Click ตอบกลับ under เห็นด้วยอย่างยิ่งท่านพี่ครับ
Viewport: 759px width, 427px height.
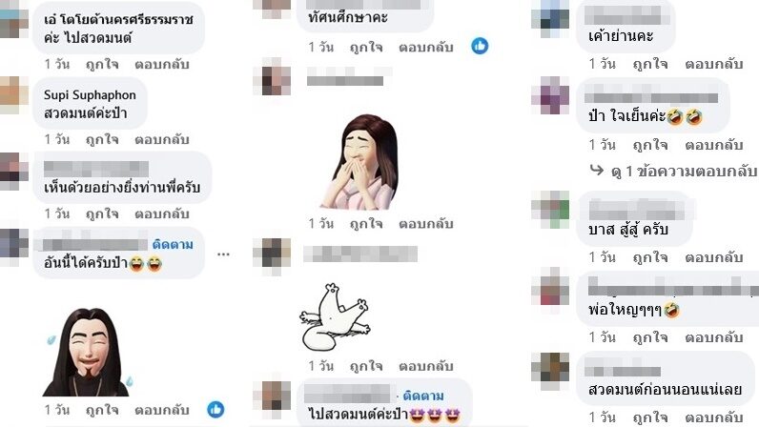tap(162, 213)
